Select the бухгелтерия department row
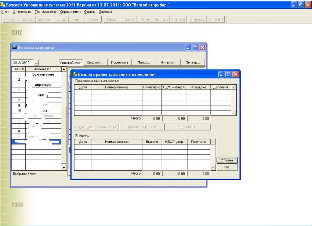 pyautogui.click(x=43, y=74)
